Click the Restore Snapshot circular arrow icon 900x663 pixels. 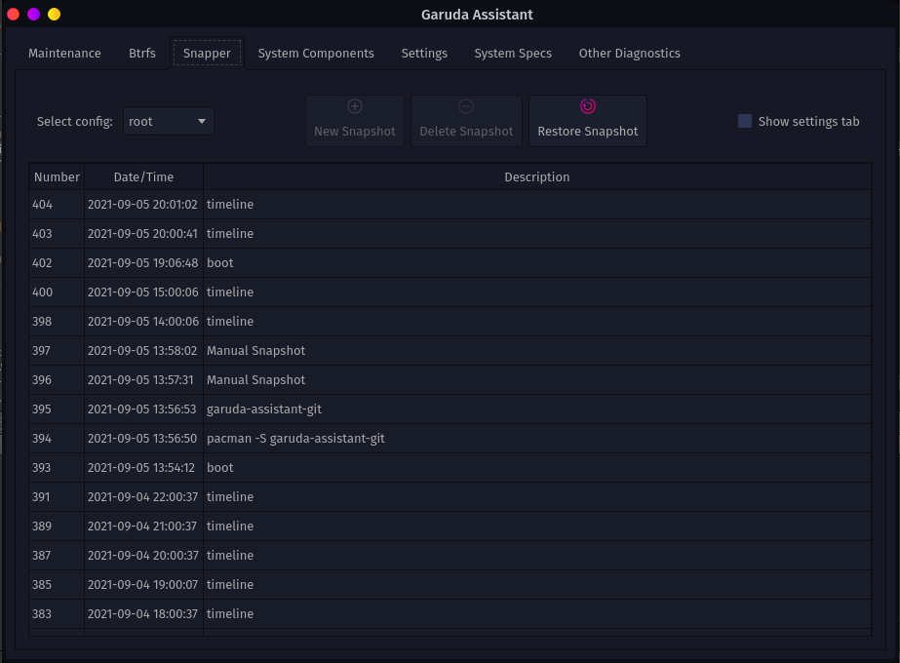[587, 106]
